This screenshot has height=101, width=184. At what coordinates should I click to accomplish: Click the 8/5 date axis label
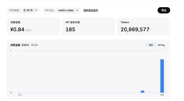point(162,95)
